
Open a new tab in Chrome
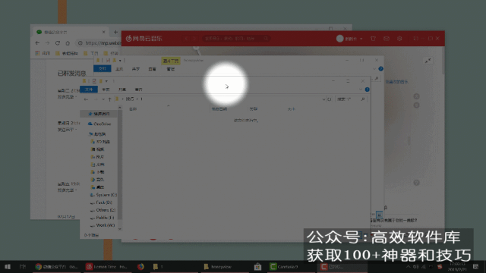115,32
